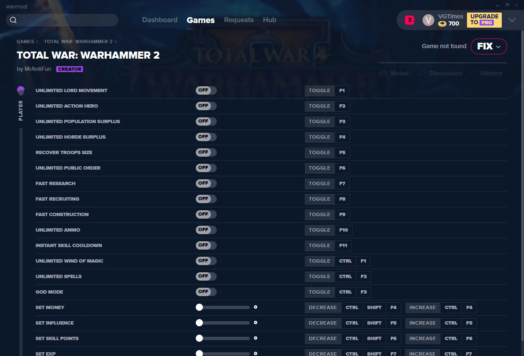524x356 pixels.
Task: Click the Set Skill Points slider handle
Action: coord(199,338)
